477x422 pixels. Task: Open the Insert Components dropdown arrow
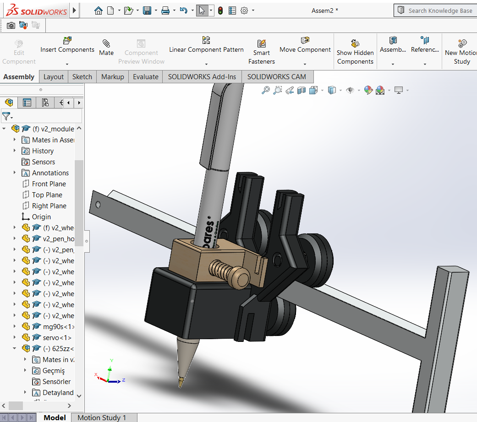point(67,64)
